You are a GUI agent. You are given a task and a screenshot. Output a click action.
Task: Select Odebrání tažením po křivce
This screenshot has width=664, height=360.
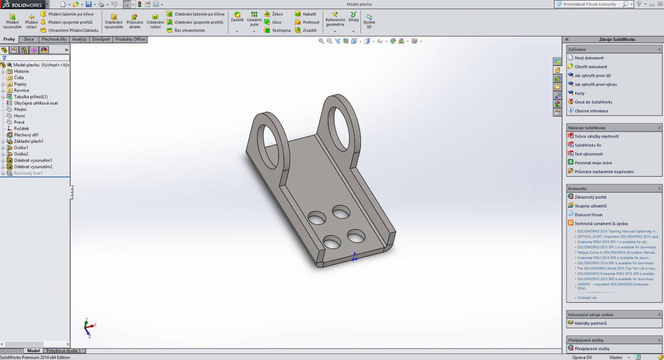tap(195, 14)
